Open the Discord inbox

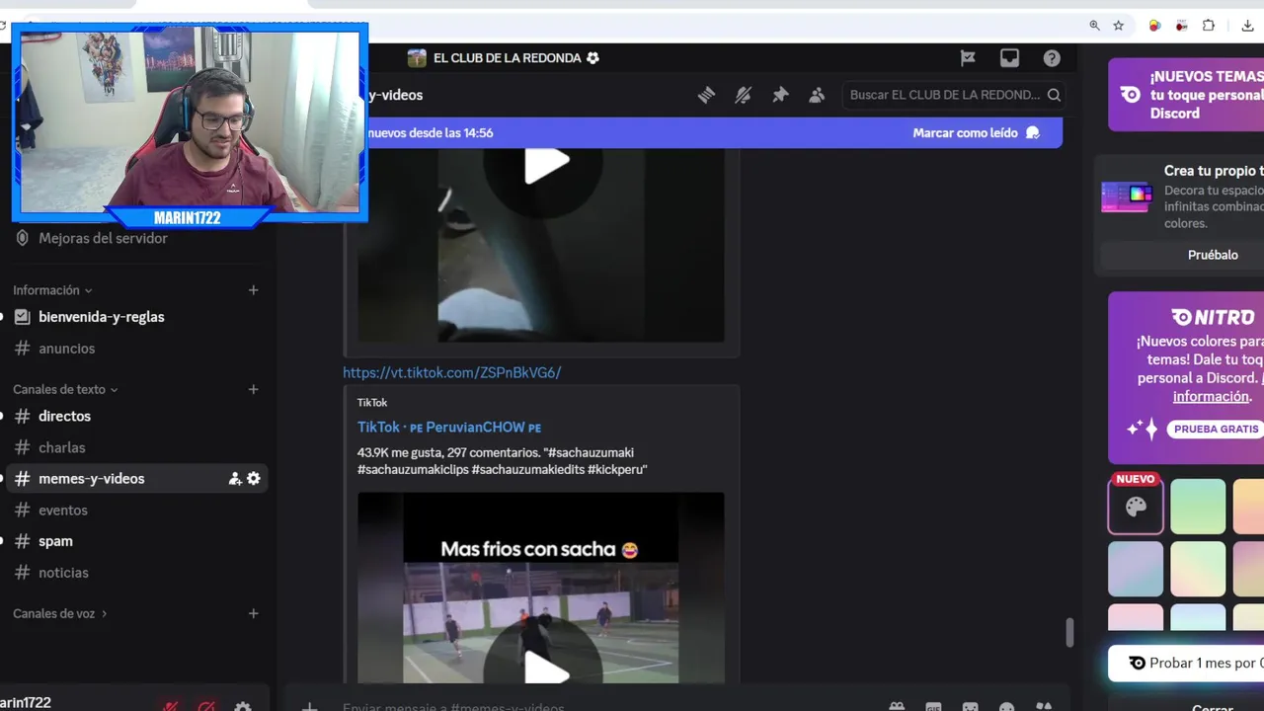1009,58
